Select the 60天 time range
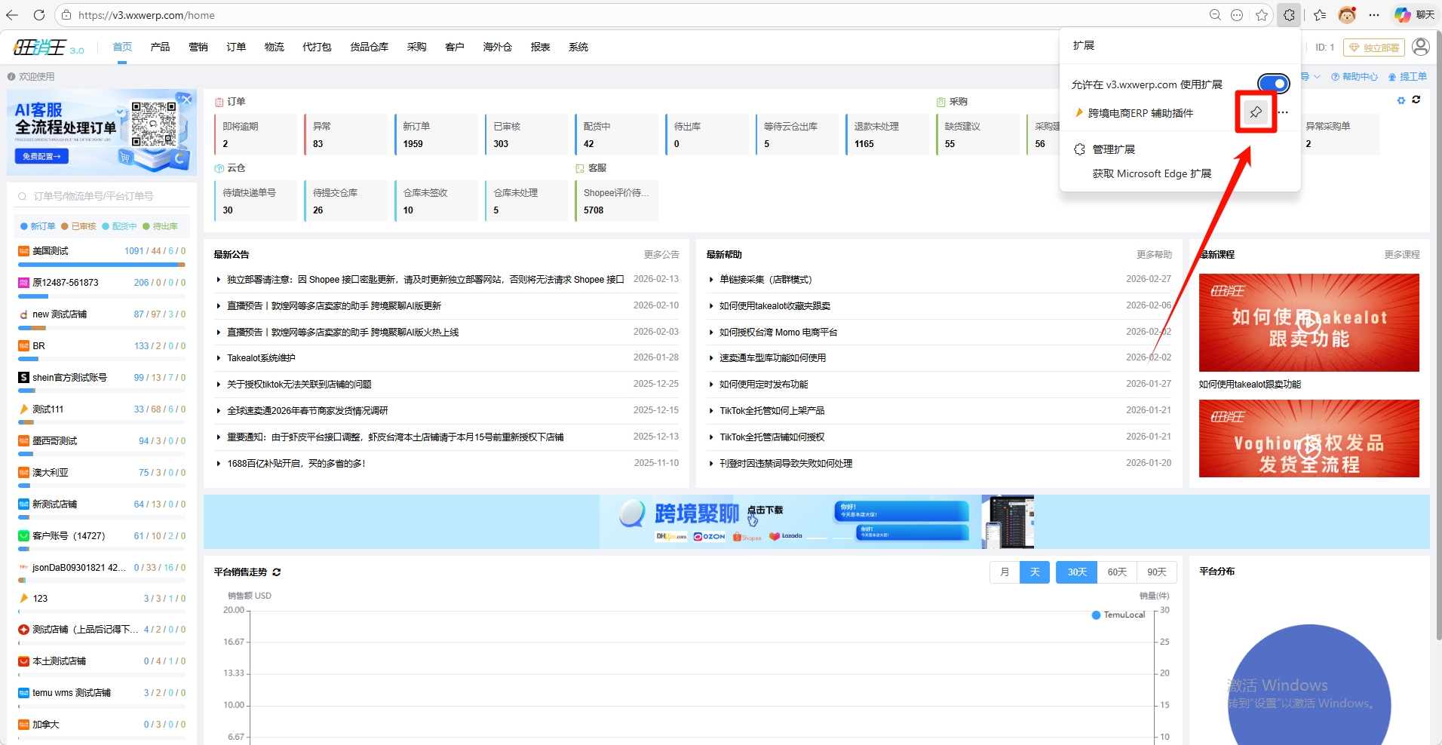The image size is (1442, 745). click(x=1116, y=572)
